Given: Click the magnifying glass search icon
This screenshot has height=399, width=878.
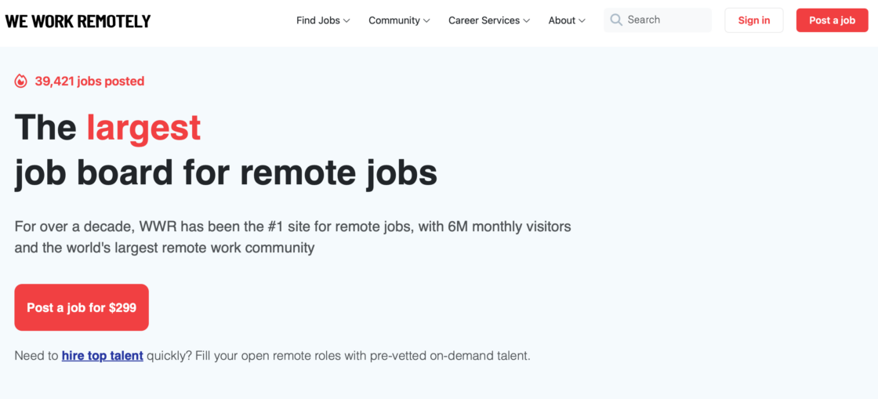Looking at the screenshot, I should point(616,20).
